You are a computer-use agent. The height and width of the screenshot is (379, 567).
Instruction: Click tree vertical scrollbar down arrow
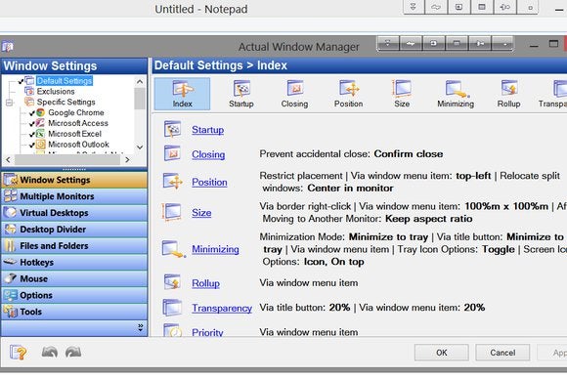[x=140, y=147]
